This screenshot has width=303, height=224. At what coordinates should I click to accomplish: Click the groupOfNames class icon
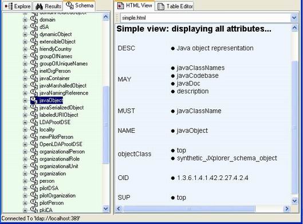click(x=34, y=57)
